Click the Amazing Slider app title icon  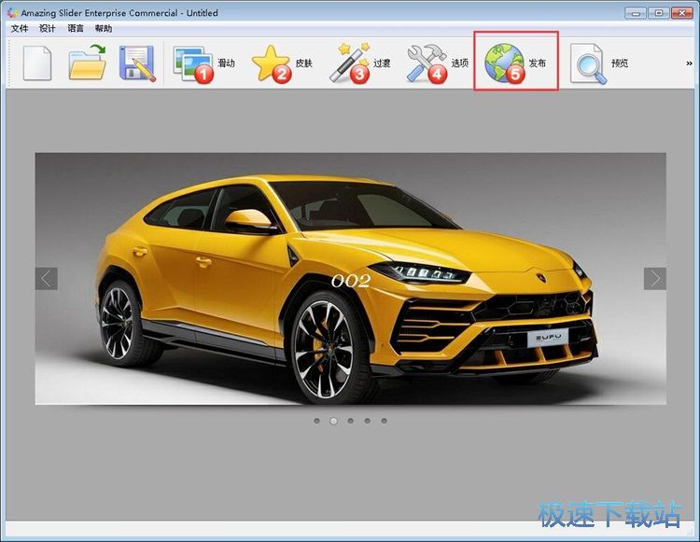click(12, 12)
